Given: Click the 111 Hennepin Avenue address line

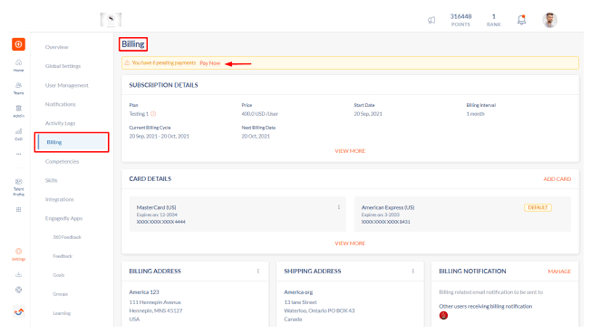Looking at the screenshot, I should pos(155,302).
